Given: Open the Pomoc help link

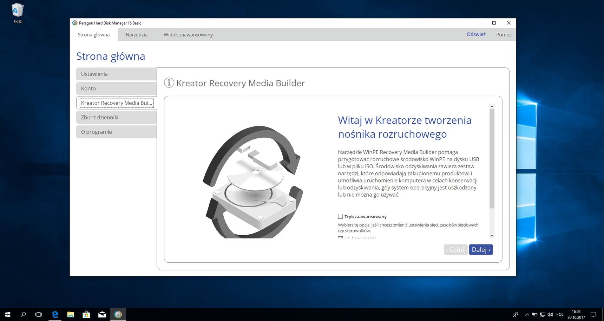Looking at the screenshot, I should coord(504,34).
